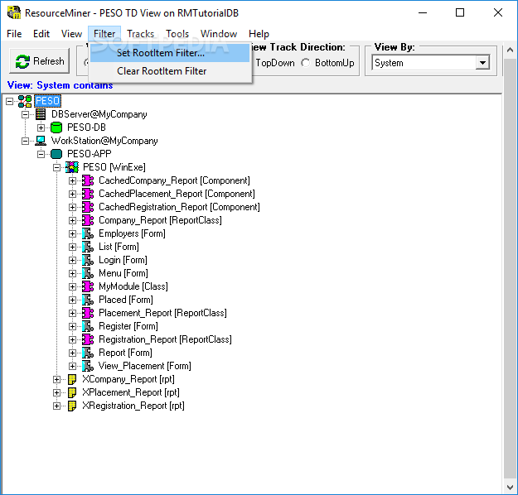The height and width of the screenshot is (495, 518).
Task: Click the green PESO-DB database icon
Action: click(x=56, y=127)
